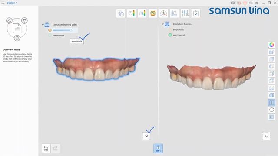Open the hamburger menu
The width and height of the screenshot is (278, 156).
pyautogui.click(x=3, y=3)
